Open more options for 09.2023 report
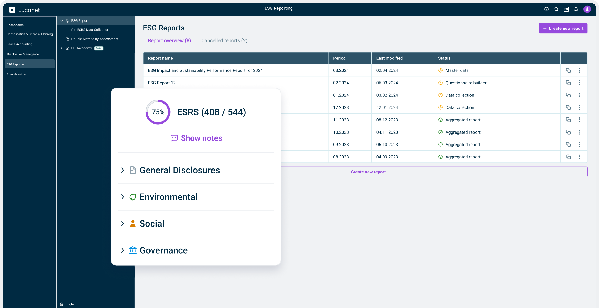The width and height of the screenshot is (599, 308). pyautogui.click(x=580, y=145)
